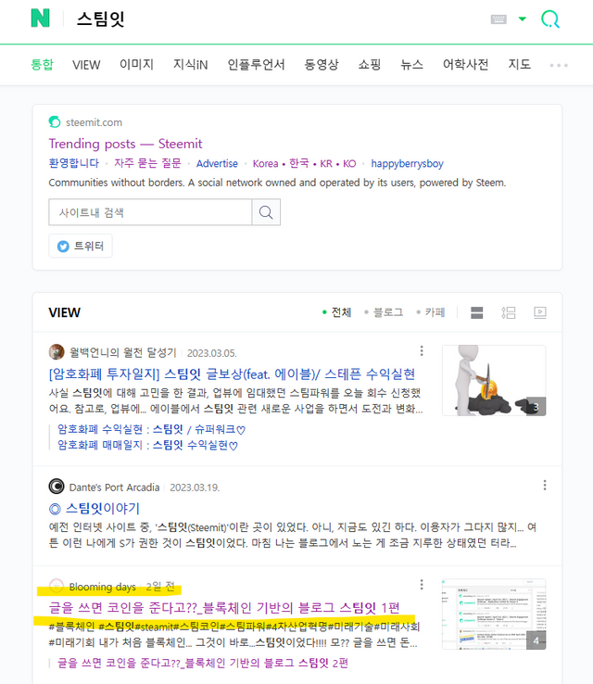Screen dimensions: 593x684
Task: Click the site search magnifier button
Action: click(266, 212)
